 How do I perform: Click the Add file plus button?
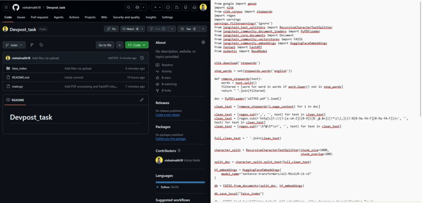(120, 45)
